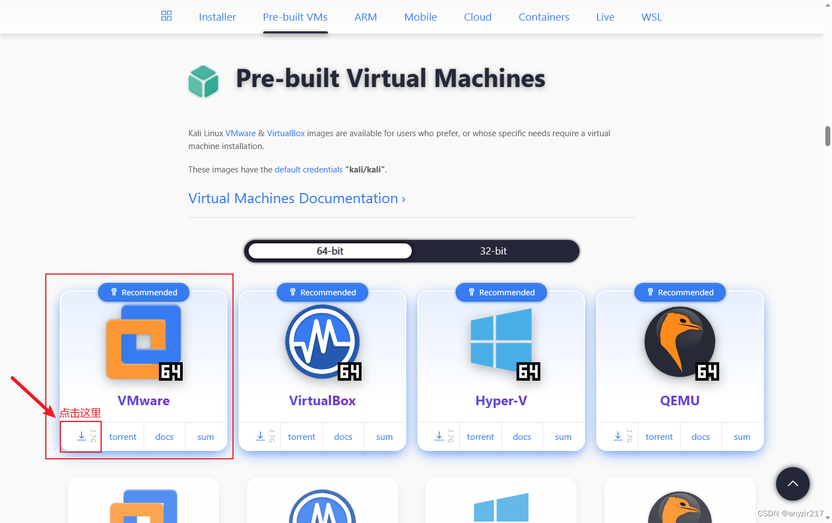Viewport: 832px width, 523px height.
Task: Follow the VirtualBox link in description
Action: tap(286, 133)
